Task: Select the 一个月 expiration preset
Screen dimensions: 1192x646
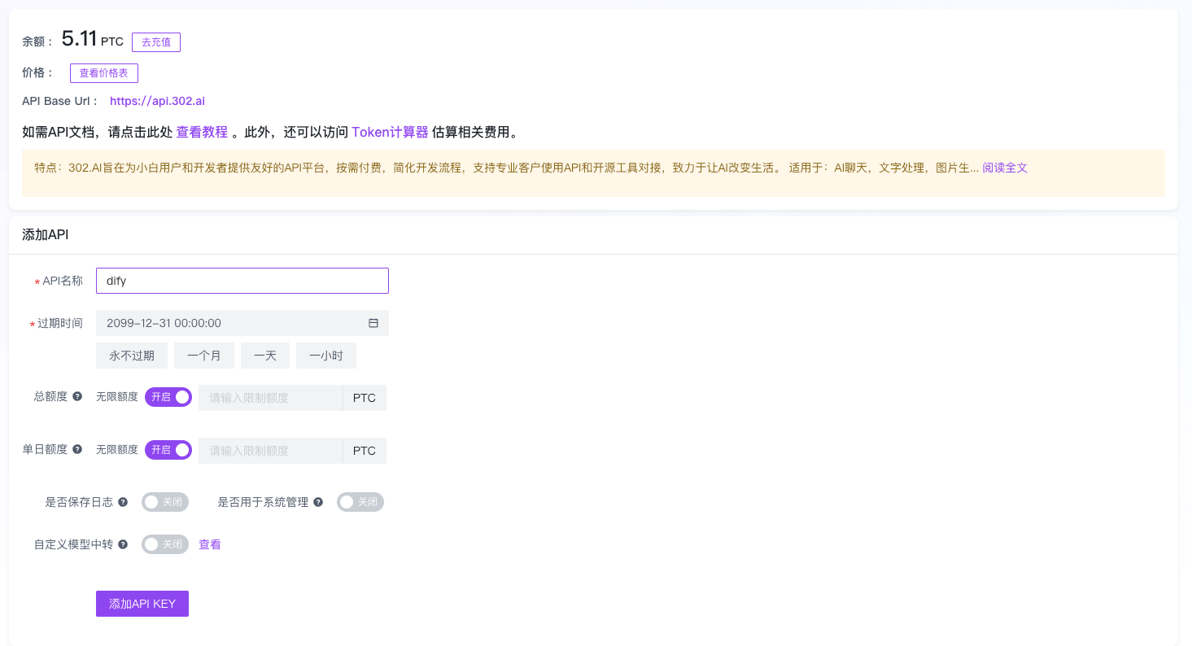Action: [204, 356]
